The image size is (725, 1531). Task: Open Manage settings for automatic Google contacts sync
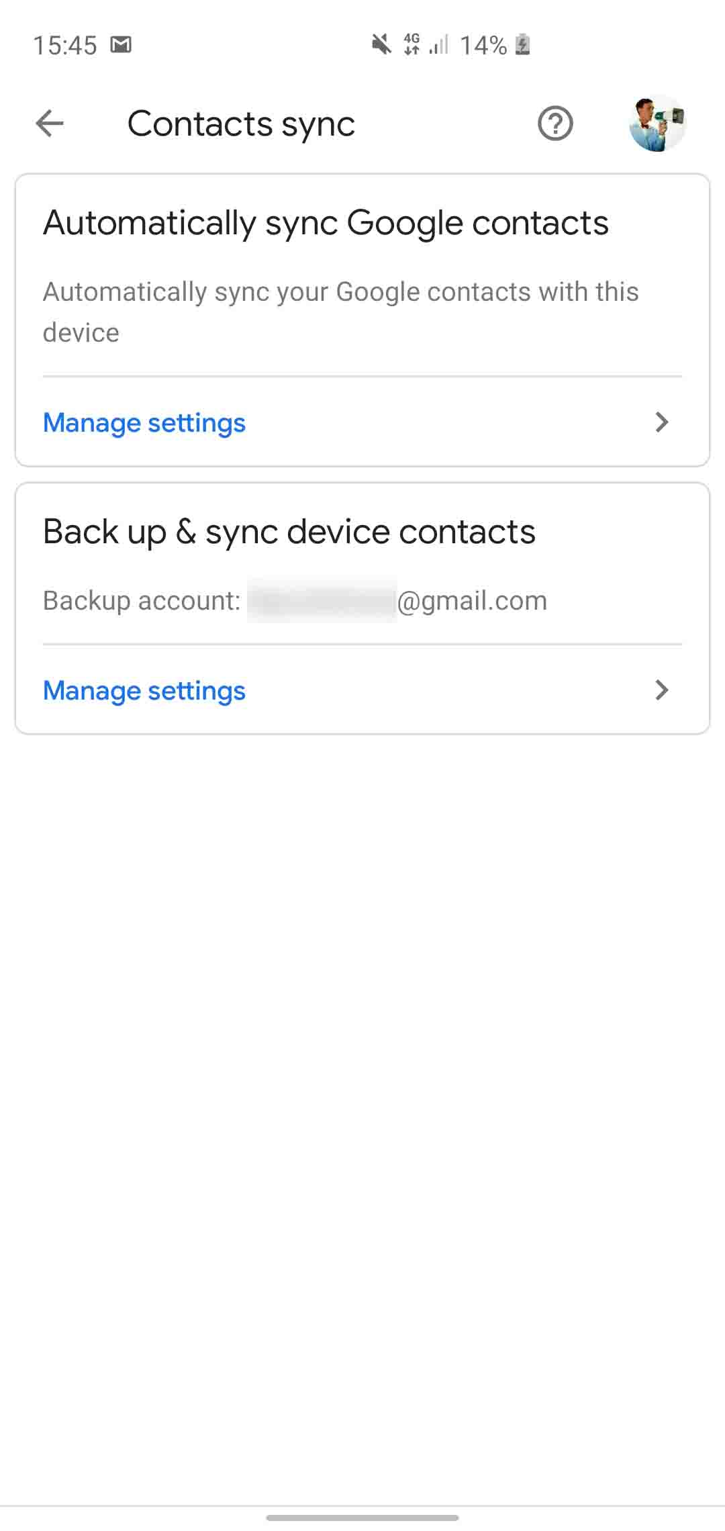[x=144, y=423]
